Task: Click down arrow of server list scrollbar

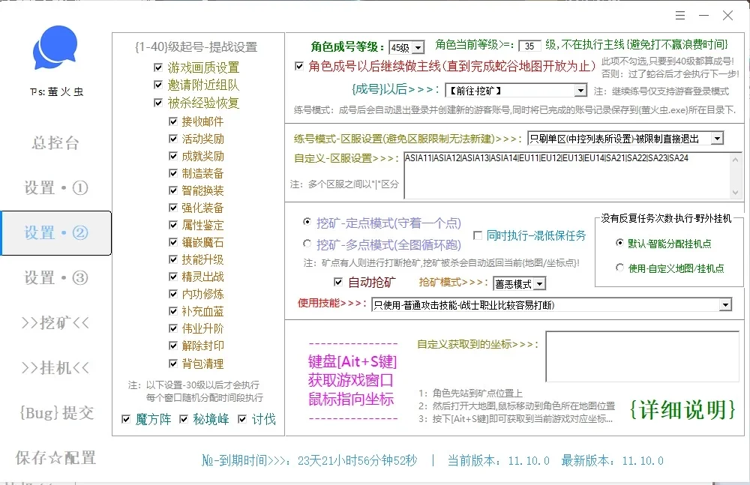Action: (x=736, y=193)
